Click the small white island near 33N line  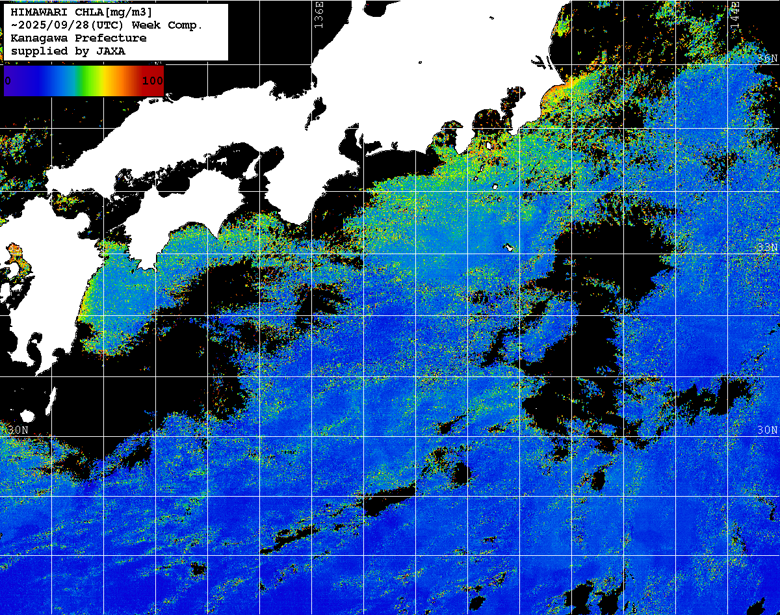tap(508, 247)
